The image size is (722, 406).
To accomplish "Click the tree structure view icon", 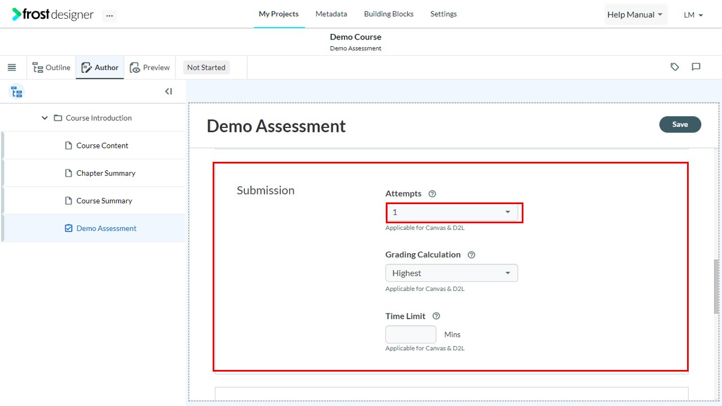I will point(17,92).
